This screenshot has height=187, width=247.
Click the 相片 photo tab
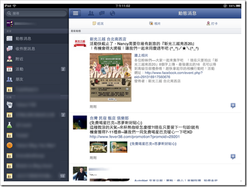155,24
